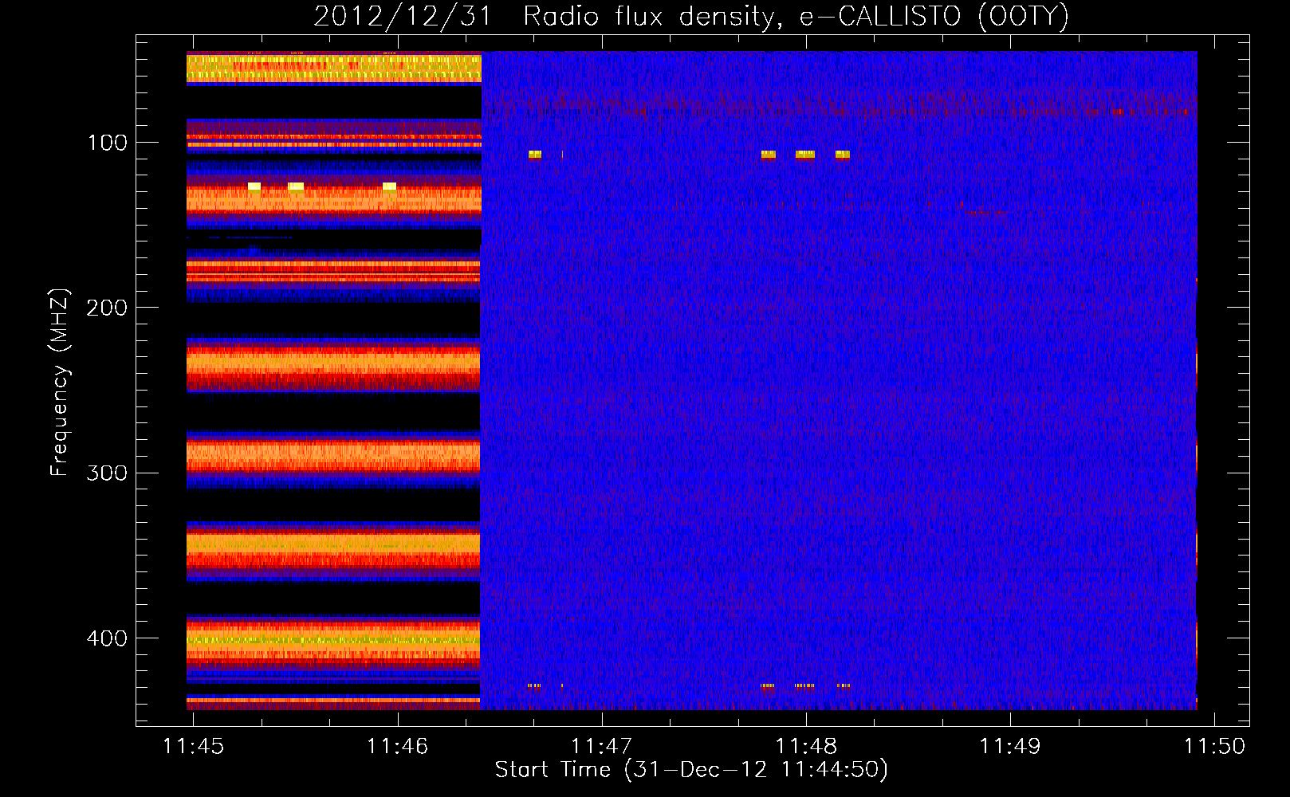Click the 100 frequency tick label
Image resolution: width=1290 pixels, height=797 pixels.
coord(107,143)
